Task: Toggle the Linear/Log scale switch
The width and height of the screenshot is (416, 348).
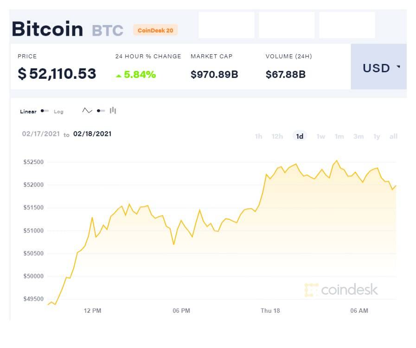Action: click(x=45, y=111)
